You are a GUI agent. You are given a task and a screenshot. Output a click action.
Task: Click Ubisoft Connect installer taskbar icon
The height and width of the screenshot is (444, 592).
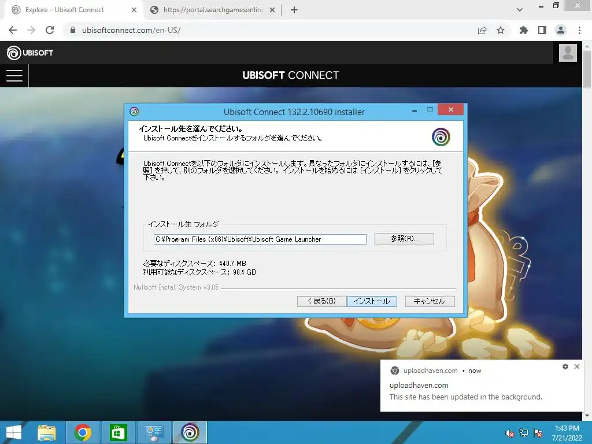(x=190, y=432)
